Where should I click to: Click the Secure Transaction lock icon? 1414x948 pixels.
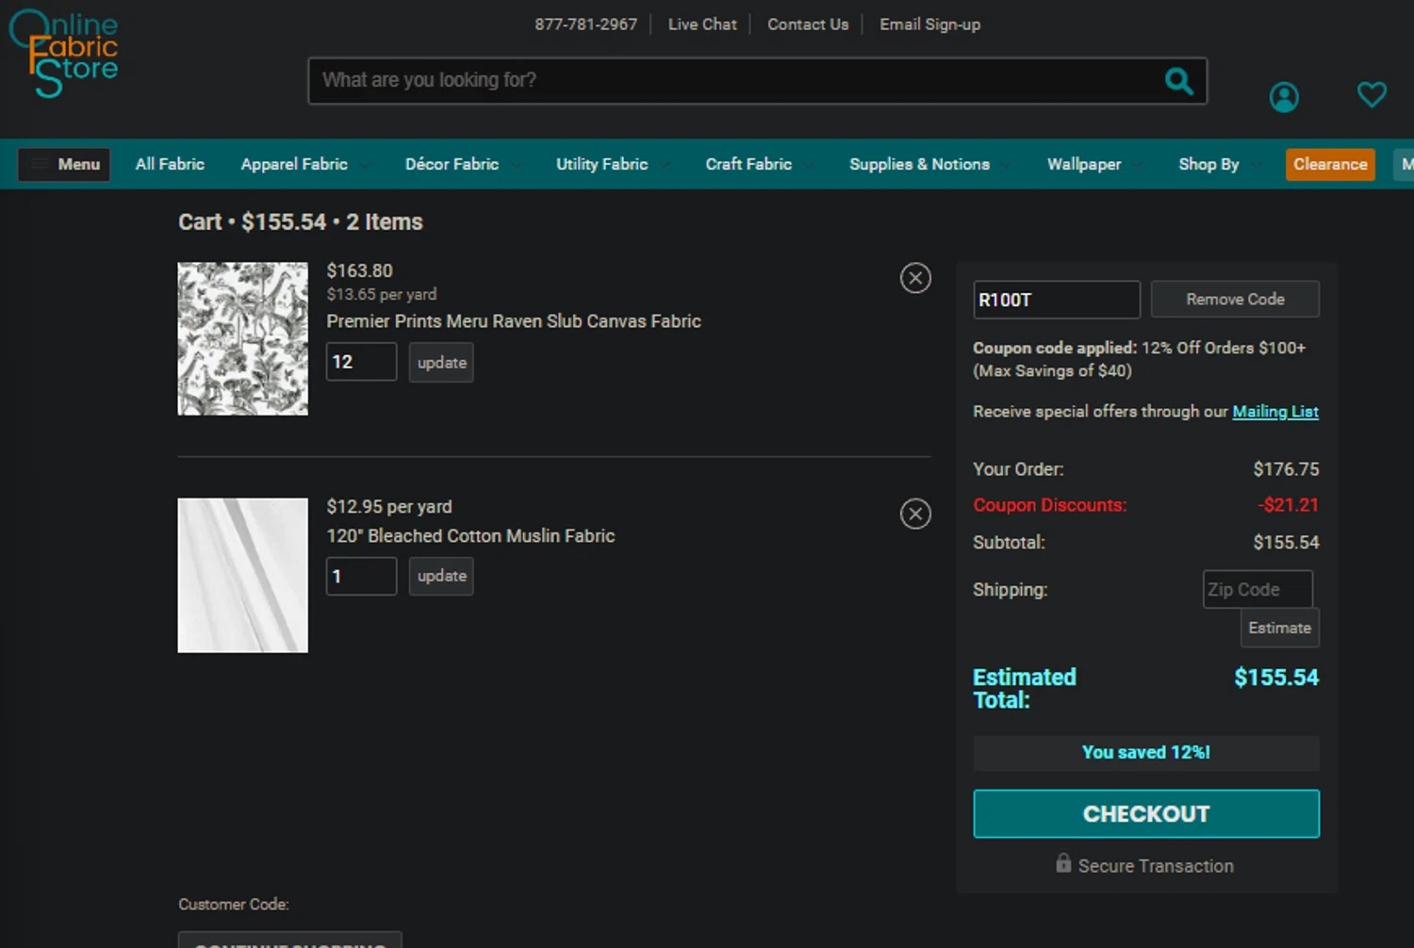[x=1063, y=863]
